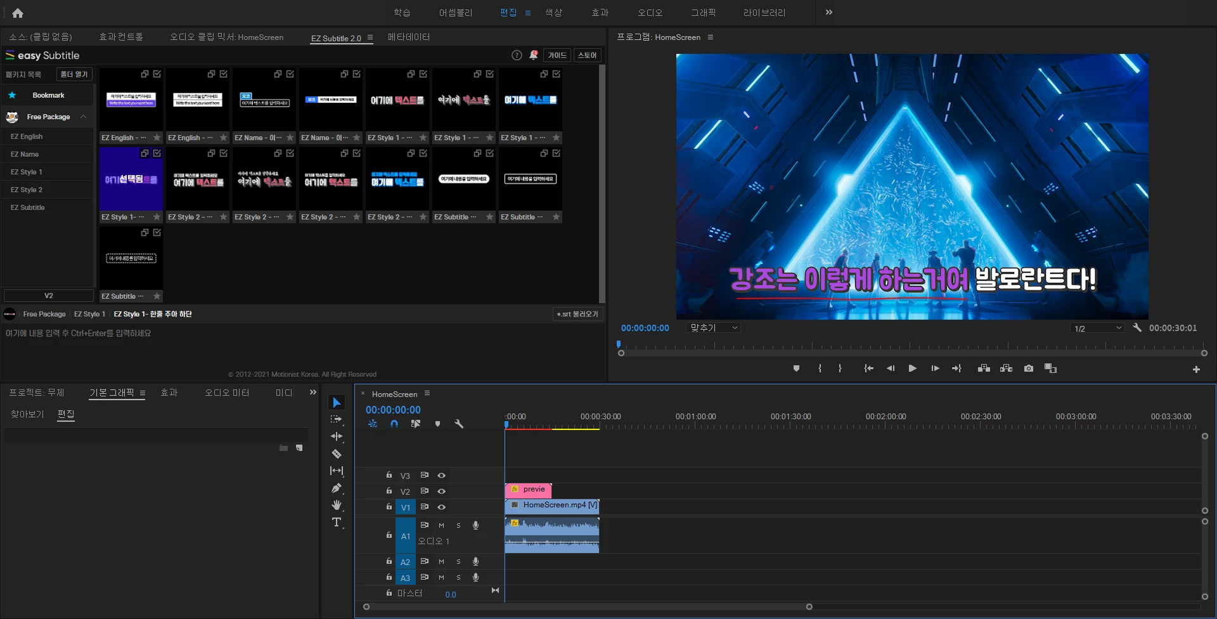Click the 스토어 button
The image size is (1217, 619).
coord(588,55)
